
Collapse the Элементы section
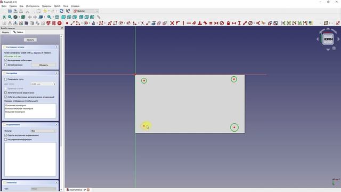coord(56,182)
